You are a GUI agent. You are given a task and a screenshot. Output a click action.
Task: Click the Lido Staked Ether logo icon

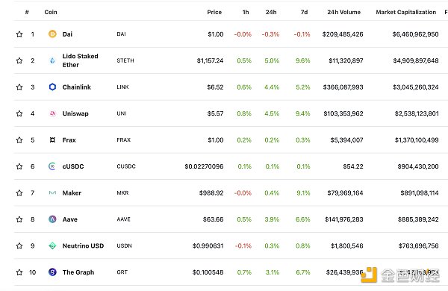coord(52,60)
